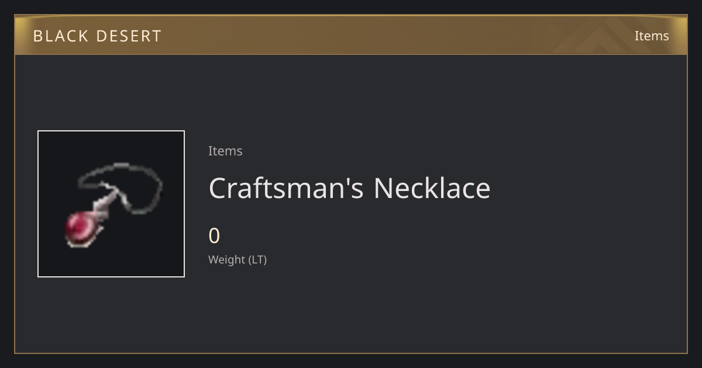Click the word Necklace in the title
The width and height of the screenshot is (702, 368).
[432, 188]
